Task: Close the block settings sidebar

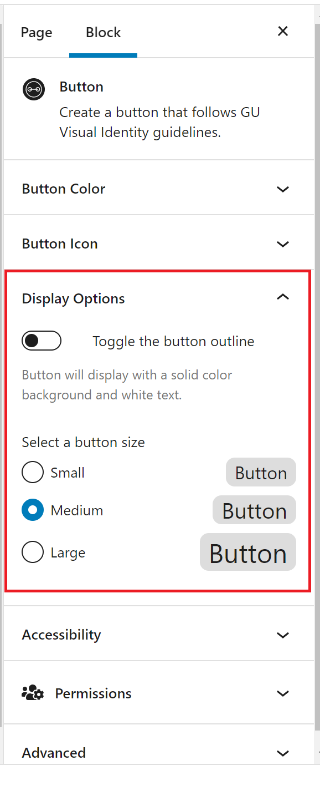Action: click(x=283, y=31)
